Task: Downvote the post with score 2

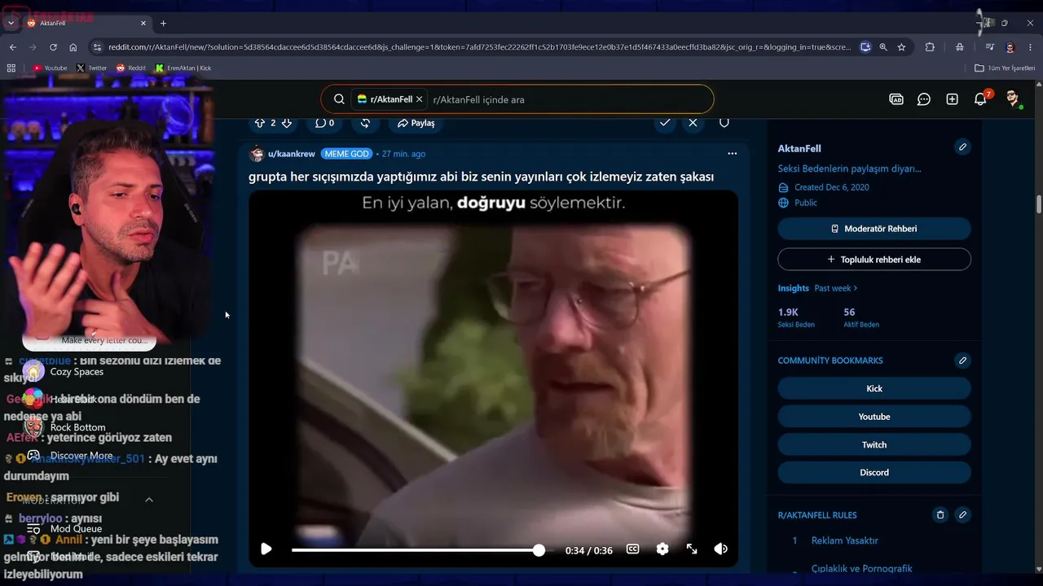Action: coord(286,123)
